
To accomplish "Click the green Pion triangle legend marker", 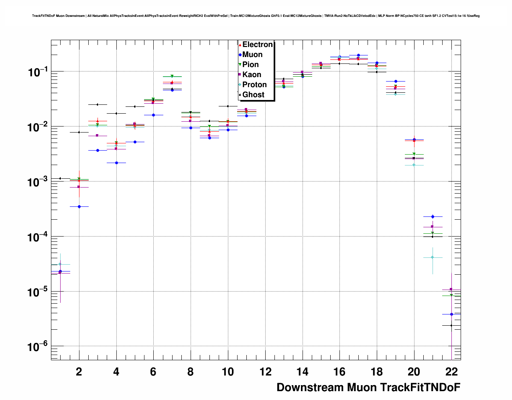I will tap(240, 65).
